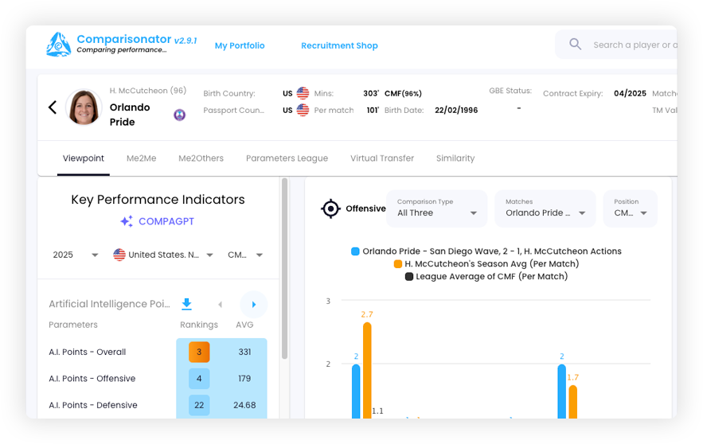This screenshot has width=703, height=444.
Task: Open the Comparison Type All Three dropdown
Action: 436,208
